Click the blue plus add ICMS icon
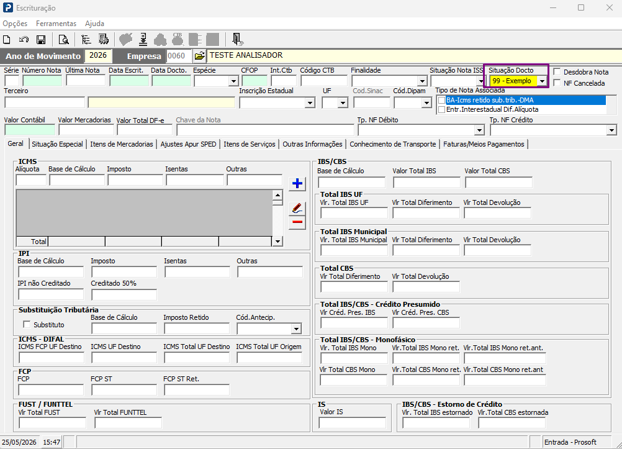Screen dimensions: 622x449 pos(297,183)
